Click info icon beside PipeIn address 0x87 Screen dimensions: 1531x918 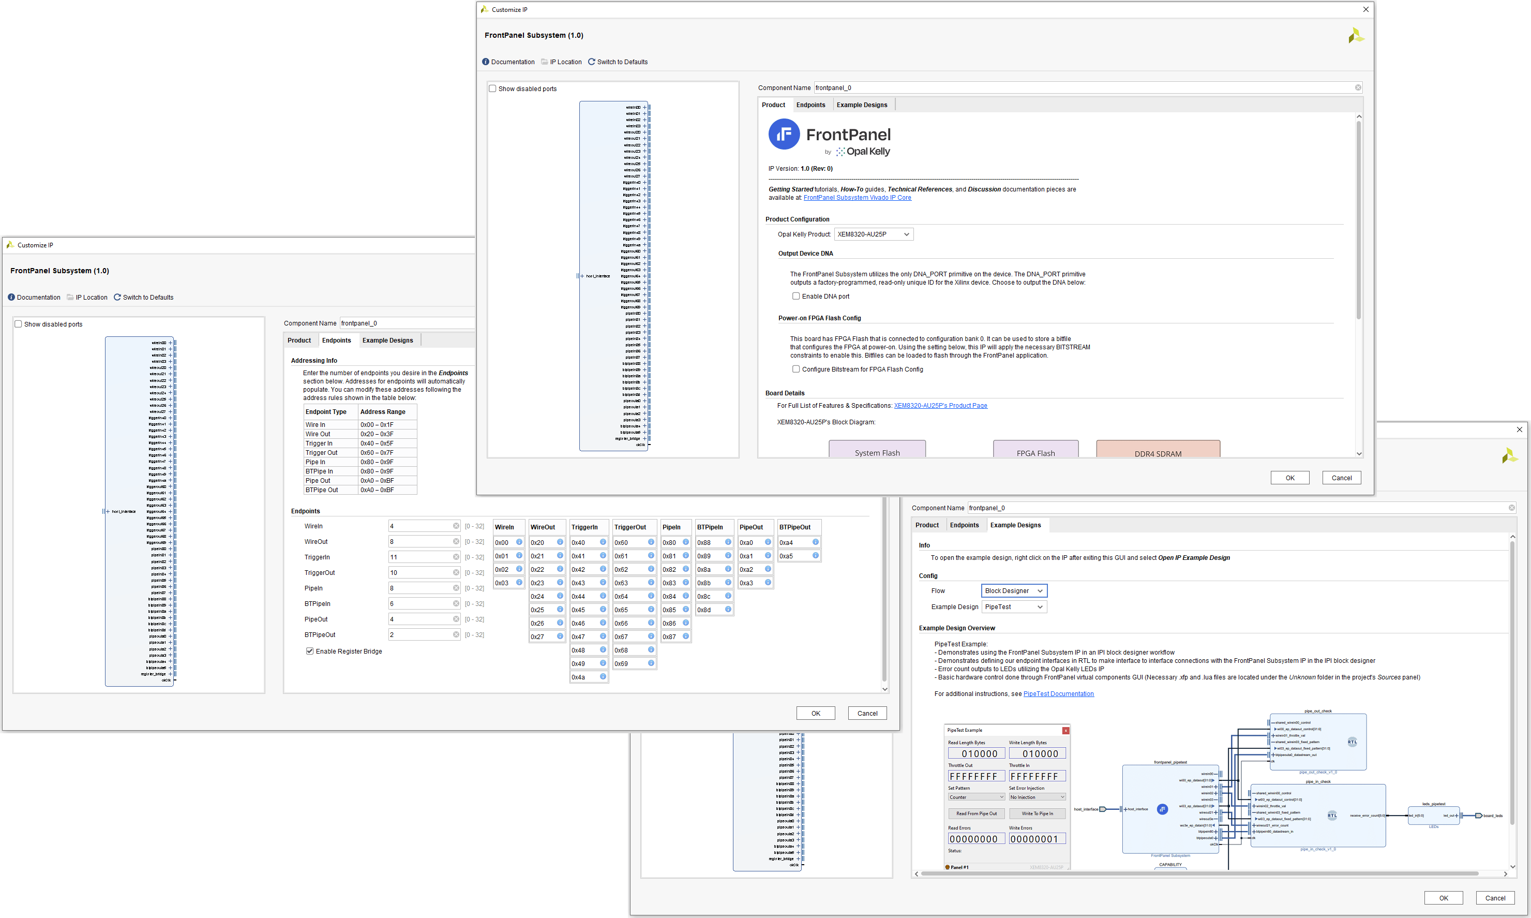click(x=686, y=636)
